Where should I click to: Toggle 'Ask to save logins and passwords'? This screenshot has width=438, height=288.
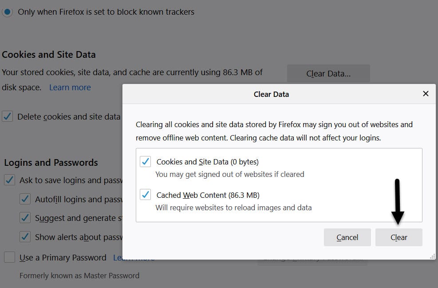tap(9, 180)
